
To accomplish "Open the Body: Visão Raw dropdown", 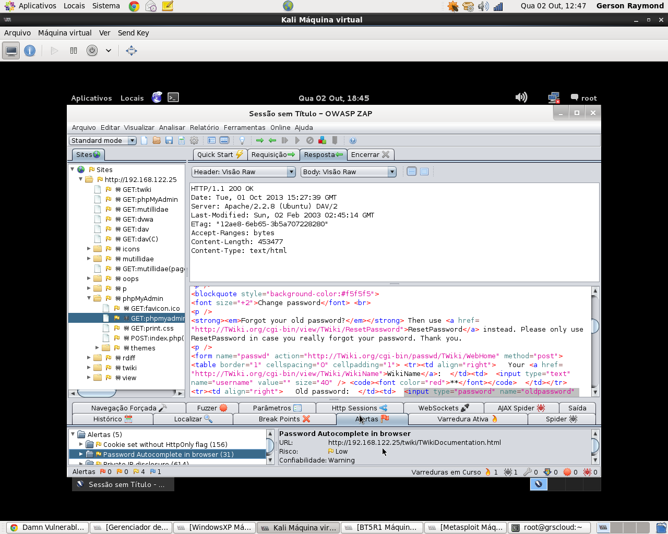I will click(349, 172).
